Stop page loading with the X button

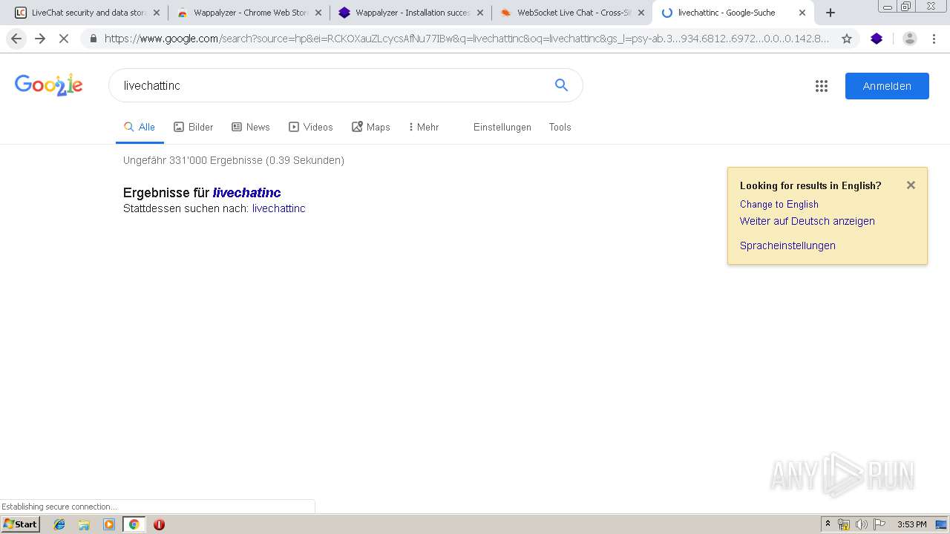(64, 39)
